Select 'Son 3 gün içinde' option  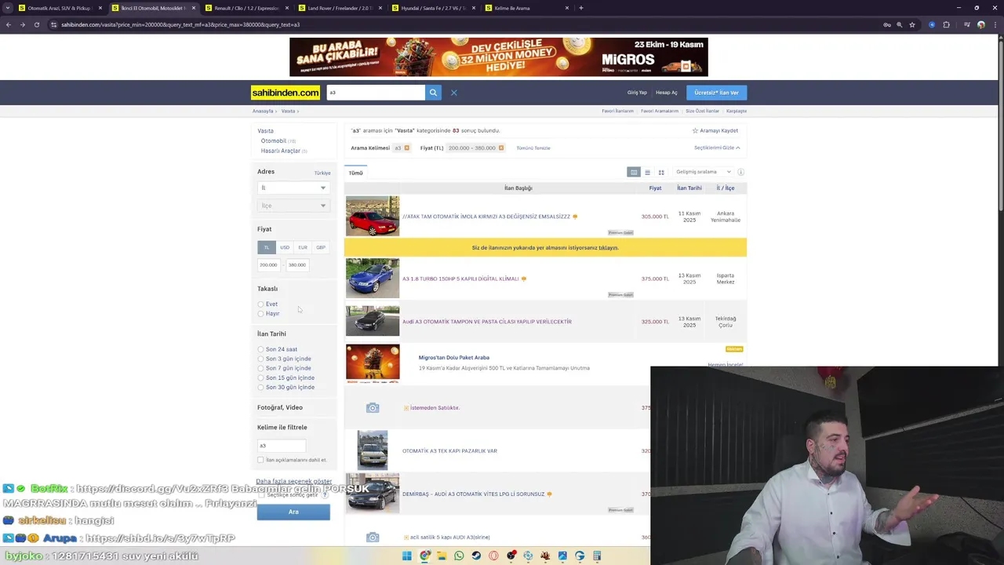click(260, 359)
